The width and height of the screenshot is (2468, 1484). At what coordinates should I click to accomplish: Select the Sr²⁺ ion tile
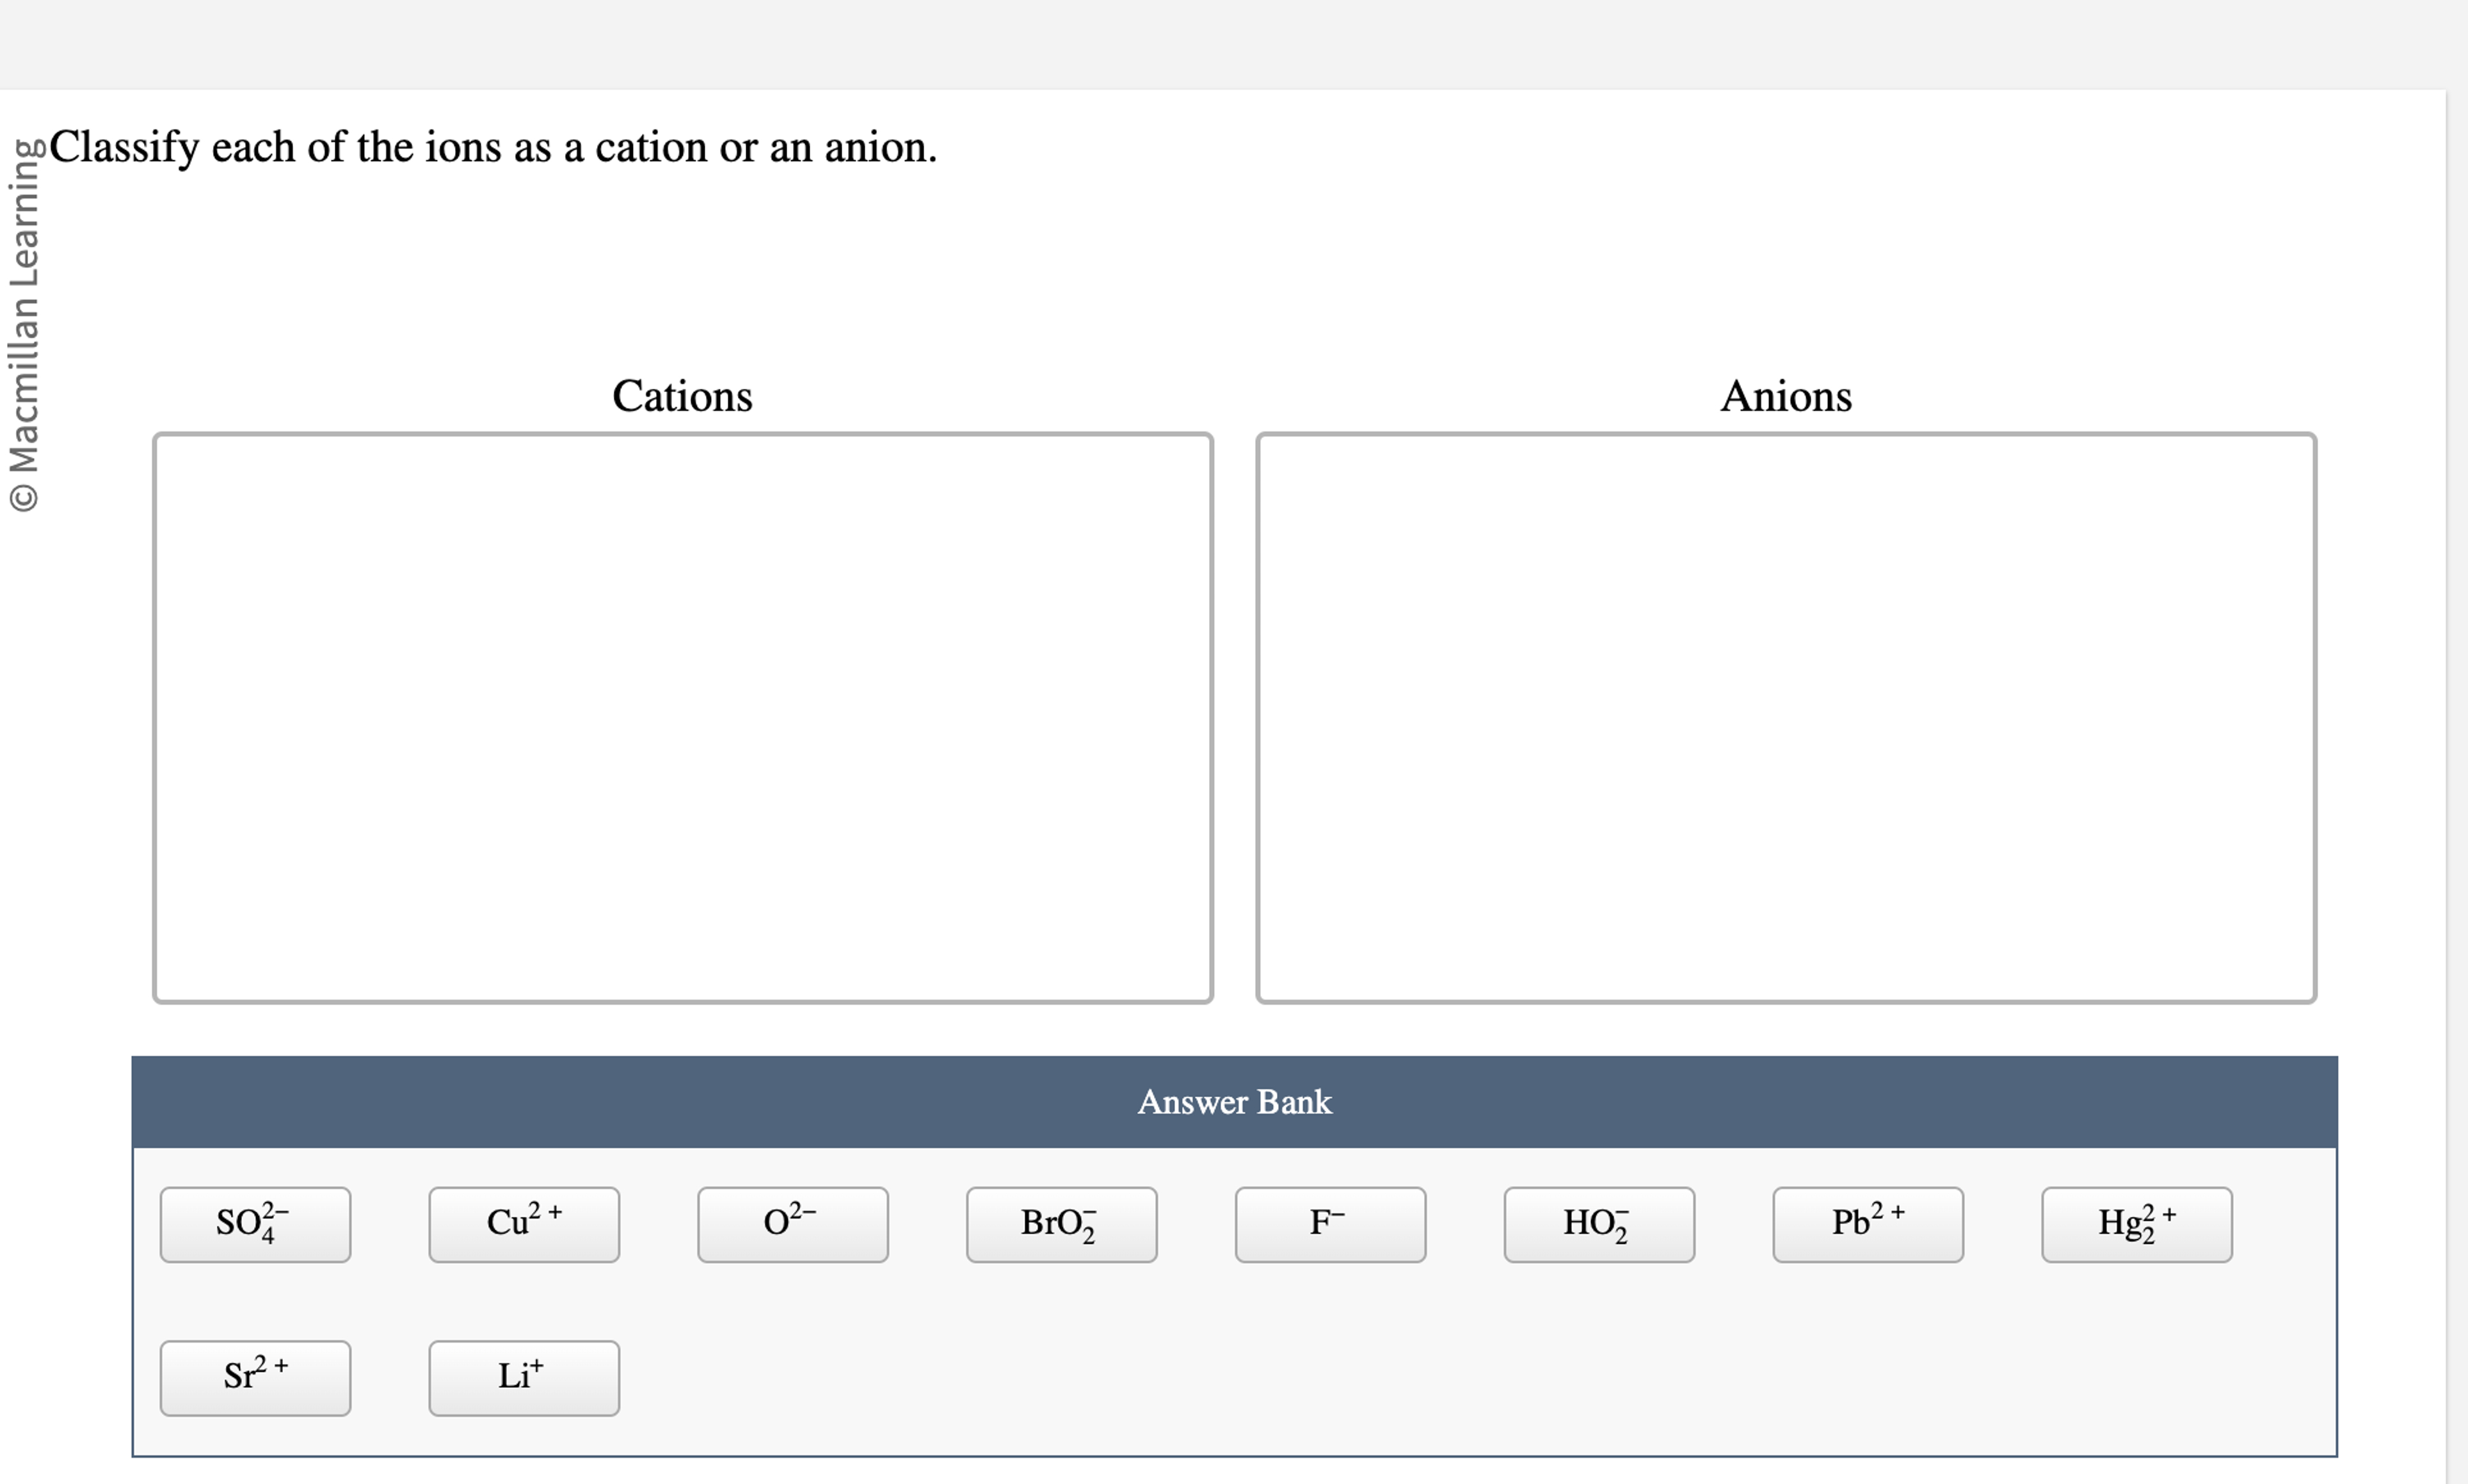(x=255, y=1377)
